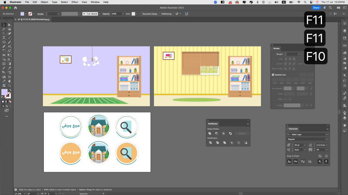Select the Hand tool

[x=9, y=81]
